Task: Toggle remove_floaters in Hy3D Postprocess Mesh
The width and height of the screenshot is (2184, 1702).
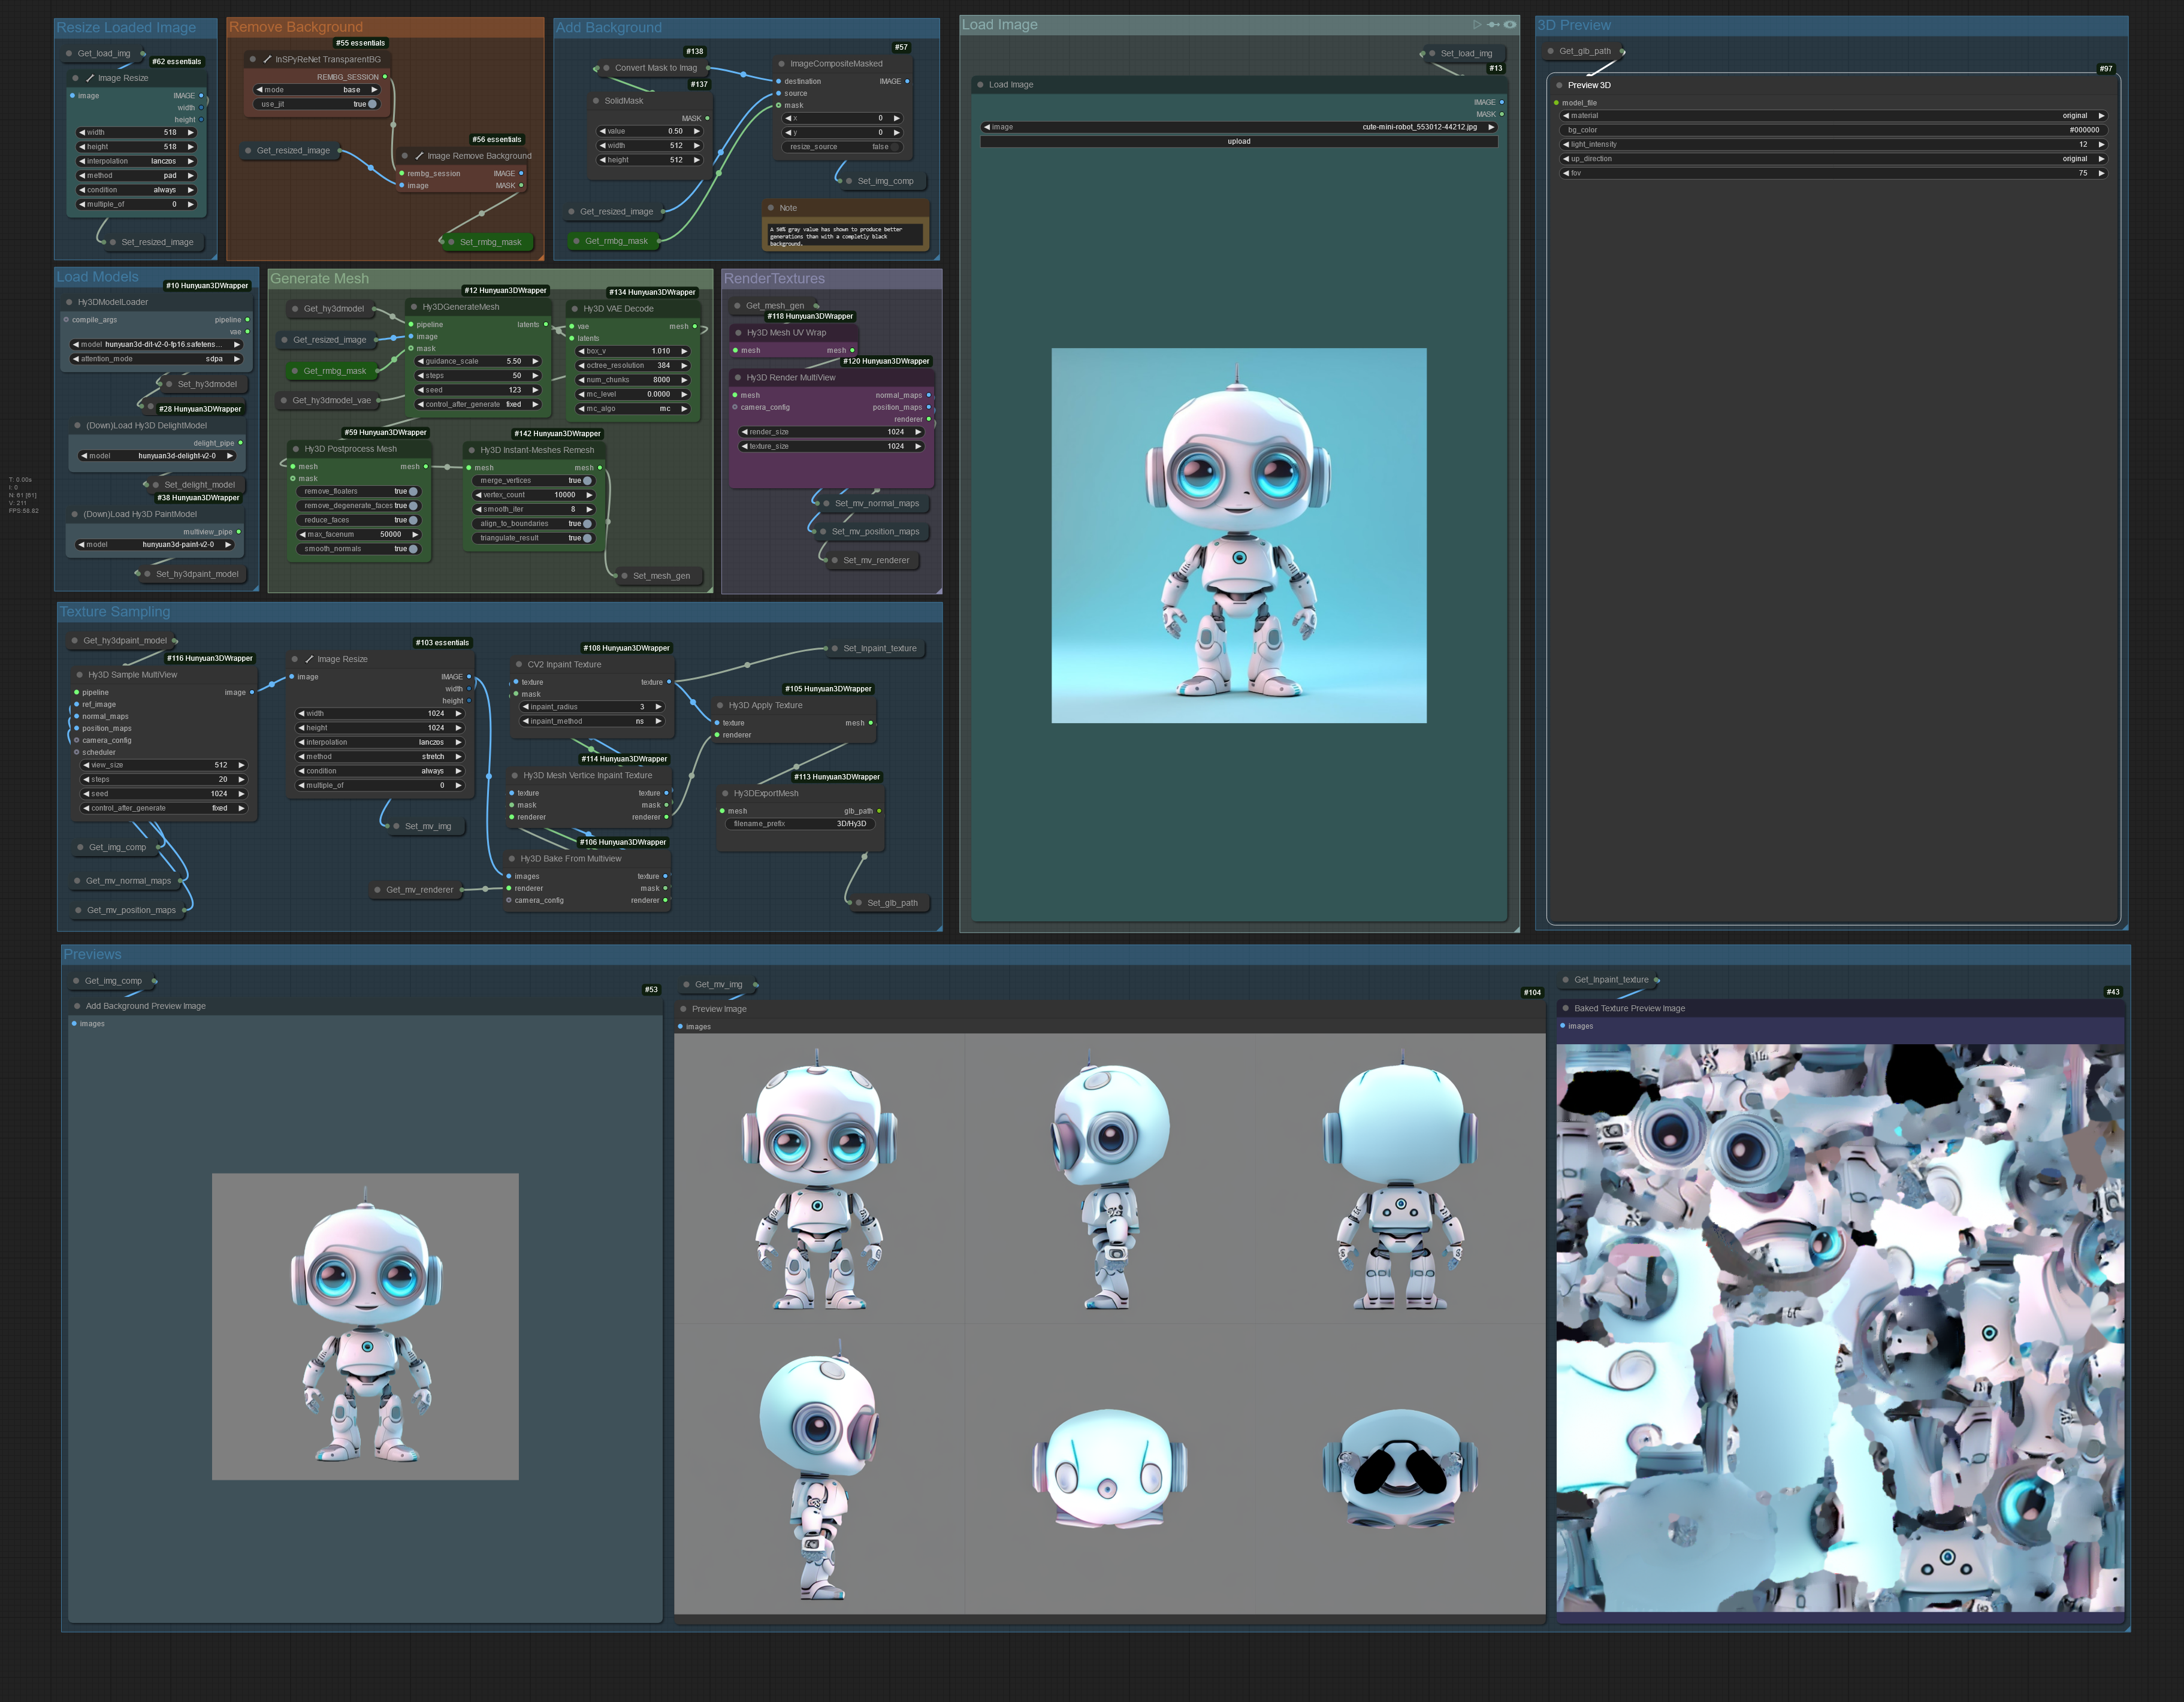Action: 413,491
